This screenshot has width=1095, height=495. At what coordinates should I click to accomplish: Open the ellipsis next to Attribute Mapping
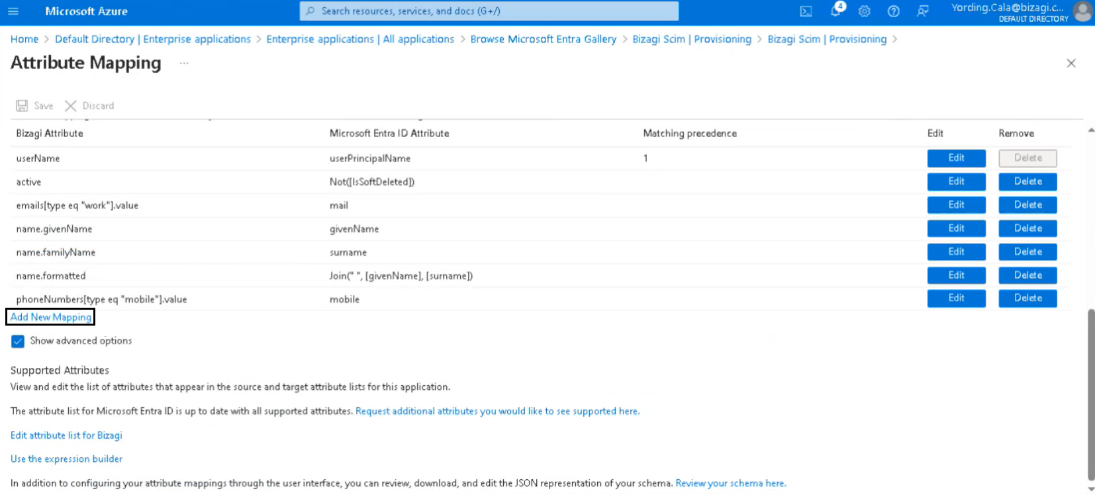184,64
